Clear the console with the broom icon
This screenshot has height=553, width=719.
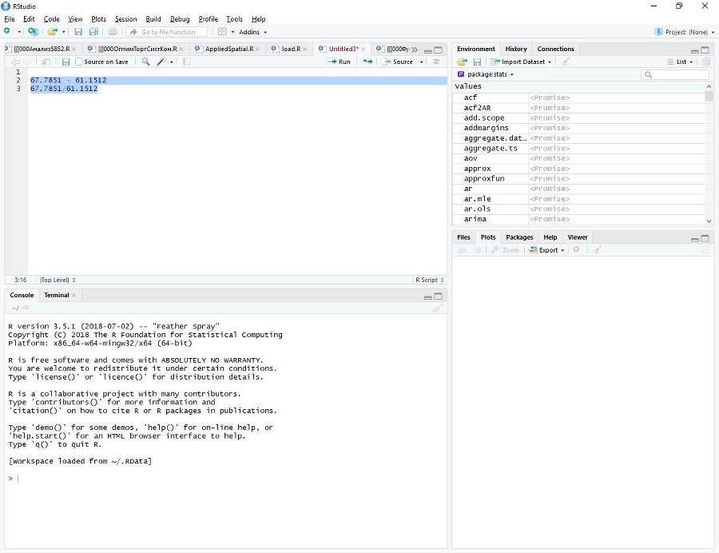(x=437, y=308)
